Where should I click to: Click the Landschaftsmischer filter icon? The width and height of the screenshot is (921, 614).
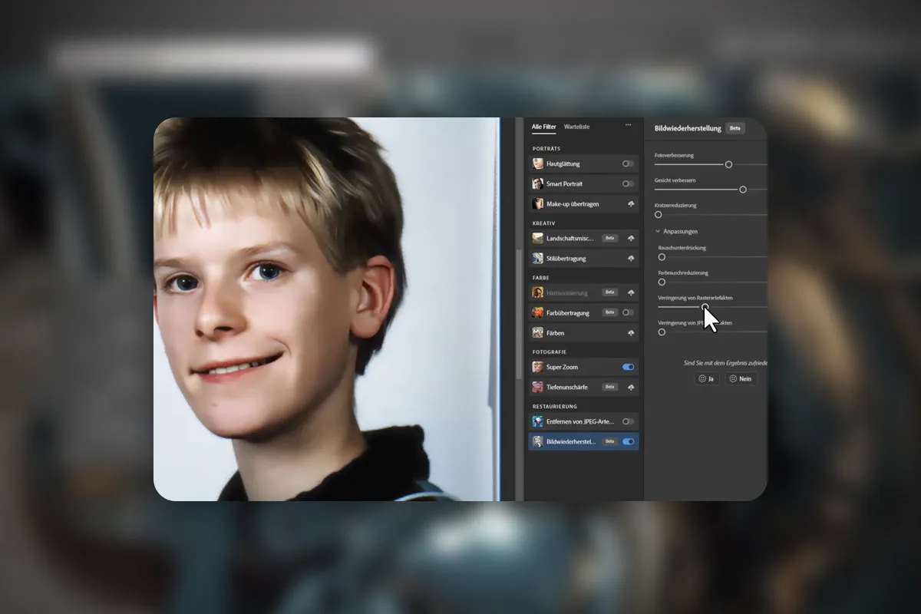[x=538, y=238]
